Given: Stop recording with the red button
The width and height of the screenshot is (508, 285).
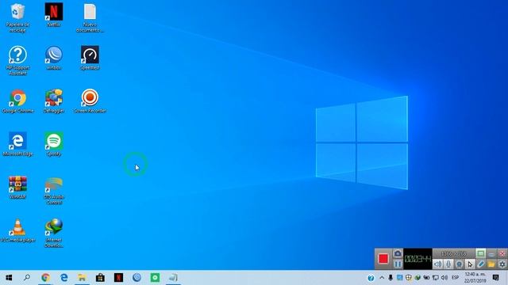Looking at the screenshot, I should [x=383, y=259].
